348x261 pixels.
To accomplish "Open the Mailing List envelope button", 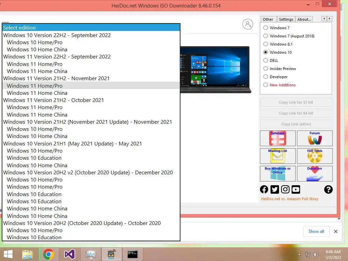I will (x=278, y=156).
